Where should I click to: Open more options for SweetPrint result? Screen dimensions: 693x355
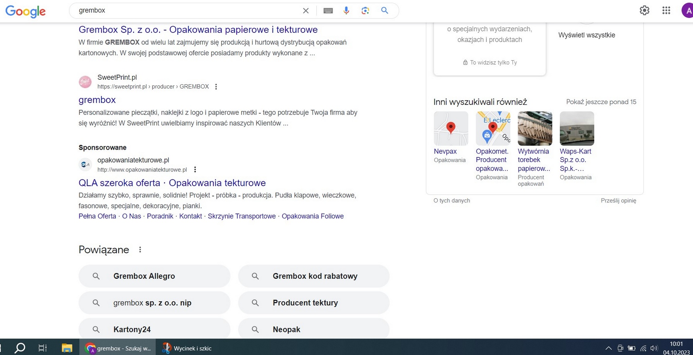[x=216, y=87]
